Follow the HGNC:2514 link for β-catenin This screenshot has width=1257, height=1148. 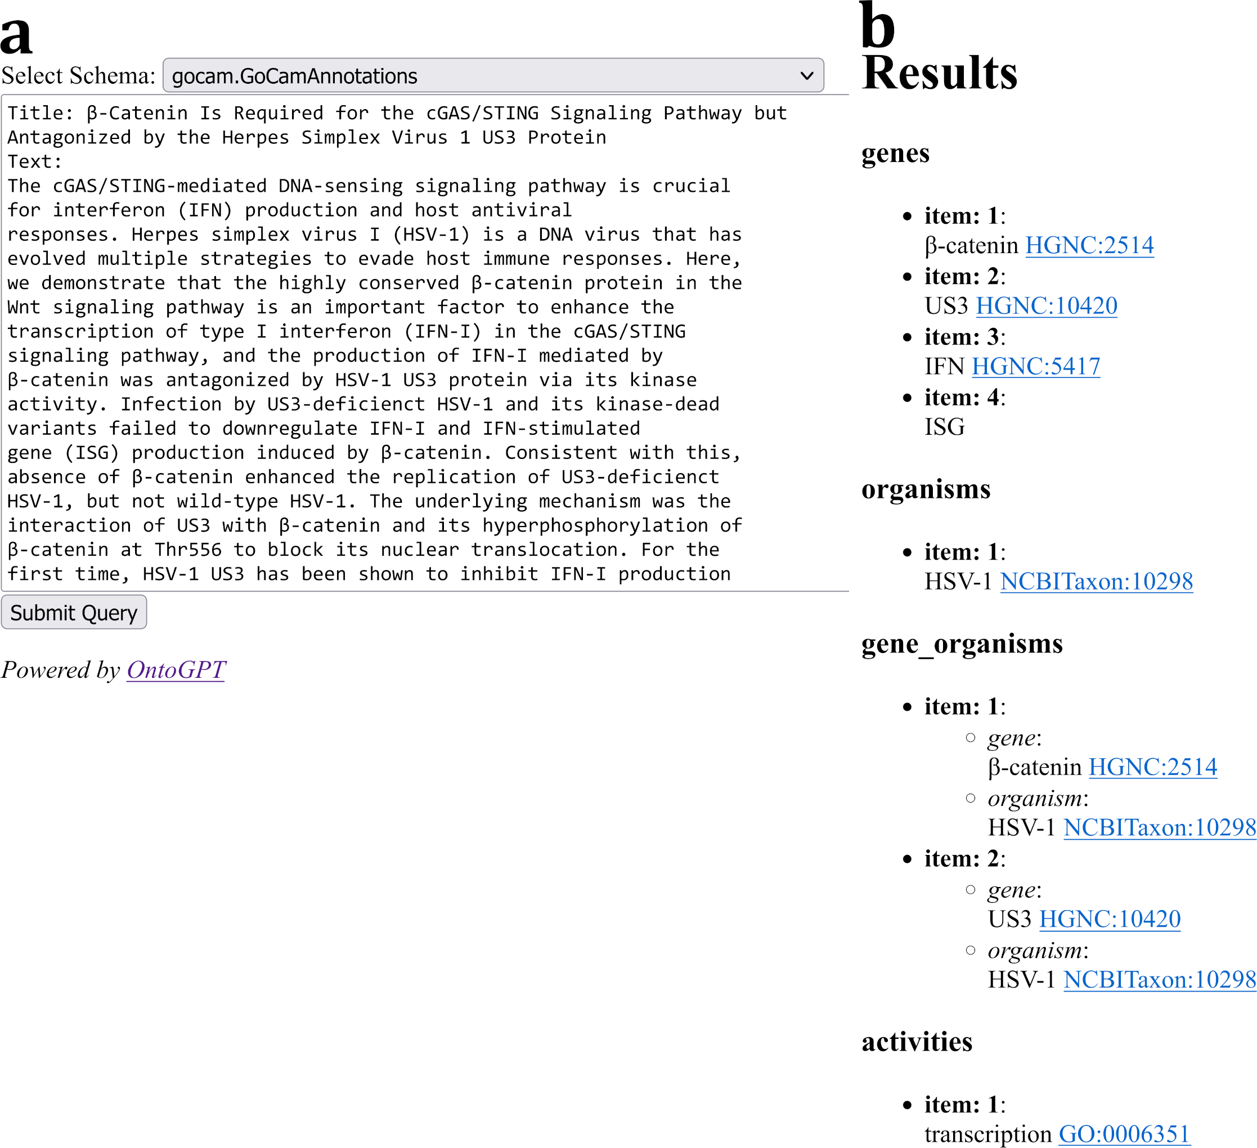coord(1090,245)
